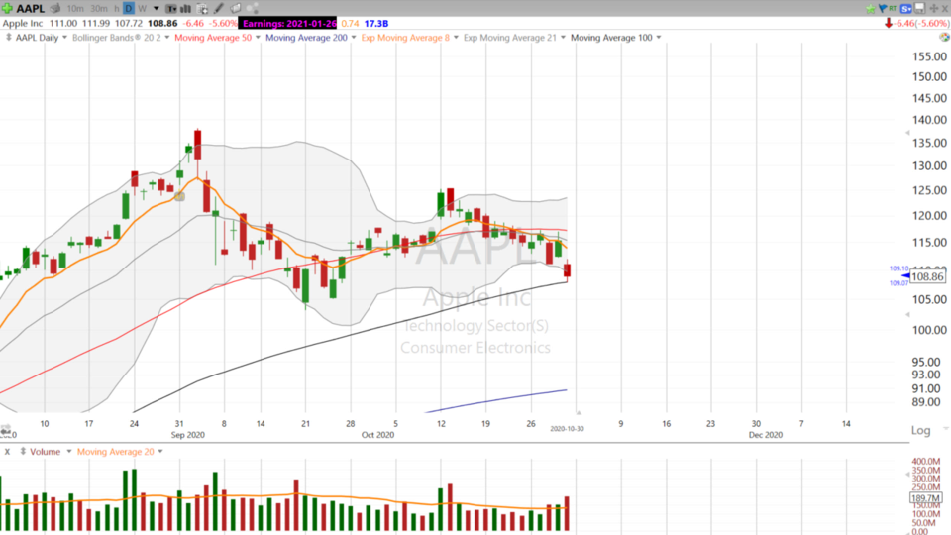Click the Dec 2020 axis label
Viewport: 951px width, 535px height.
point(766,434)
